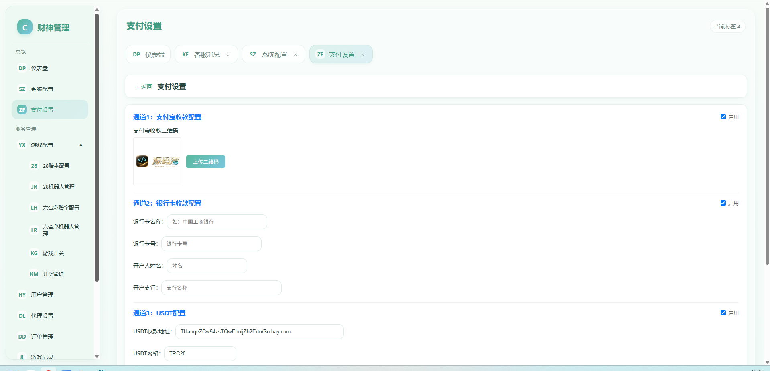Focus the 银行卡名称 input field
This screenshot has height=371, width=770.
217,222
